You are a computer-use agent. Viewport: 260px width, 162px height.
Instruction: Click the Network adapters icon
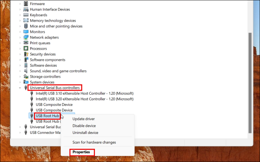pos(26,37)
